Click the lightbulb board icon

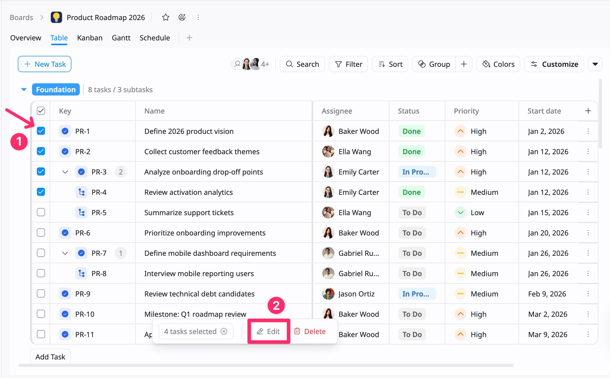pyautogui.click(x=56, y=17)
